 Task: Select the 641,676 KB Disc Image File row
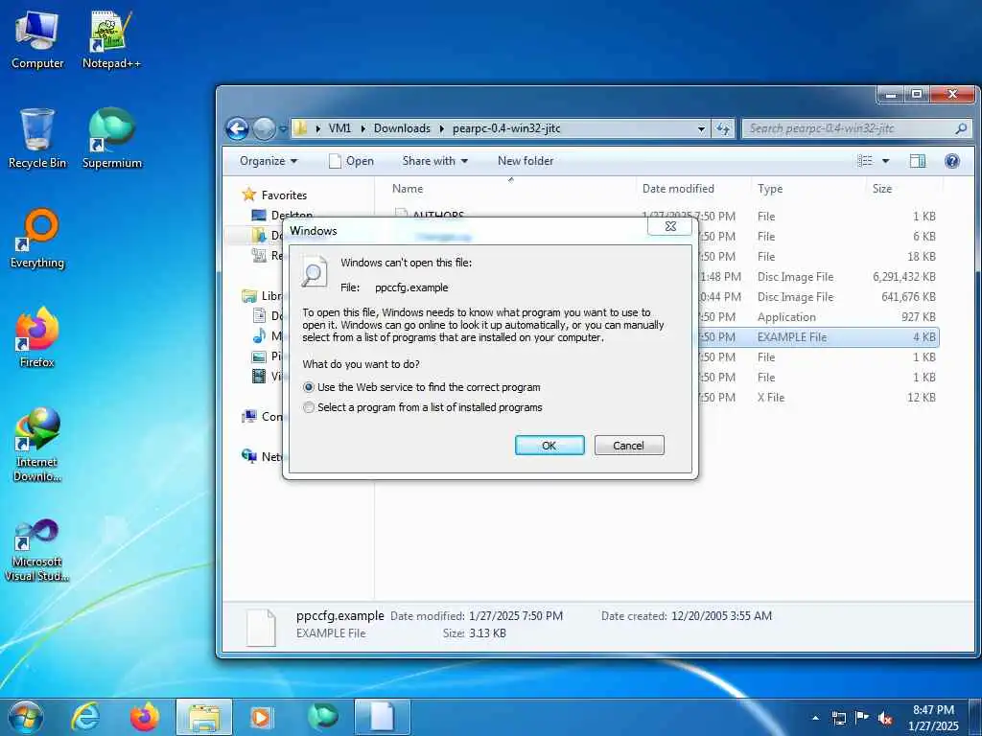coord(819,297)
